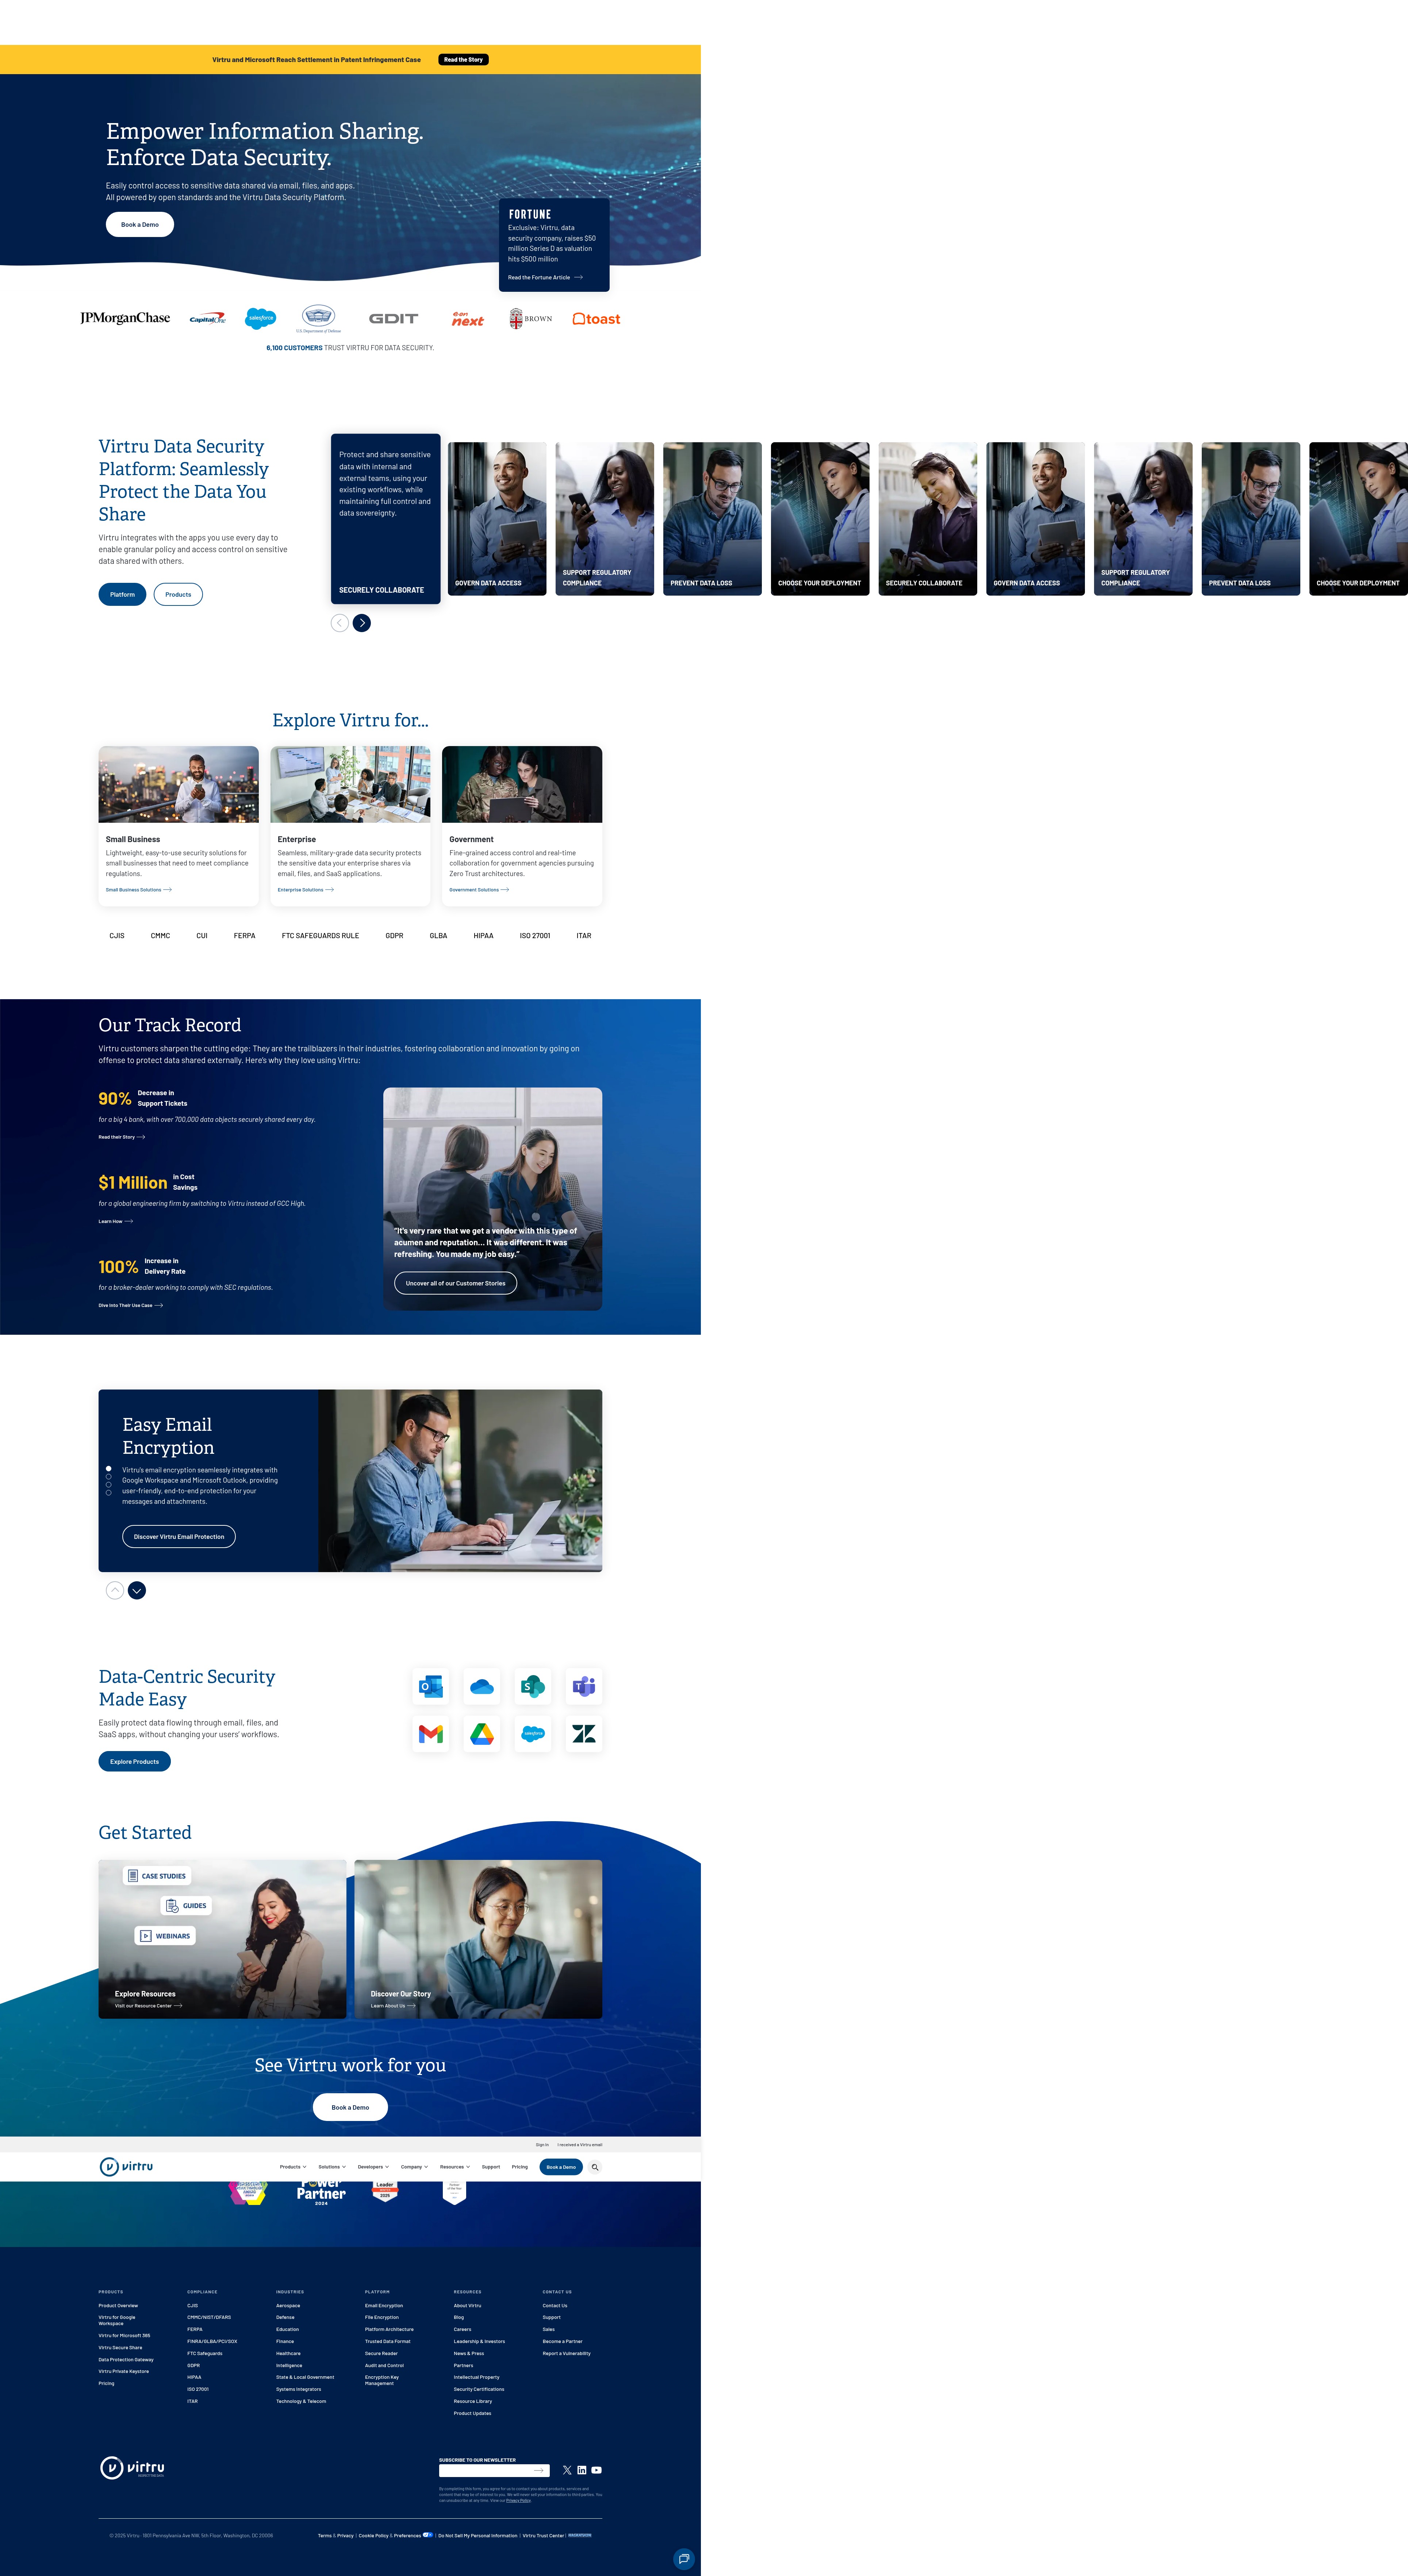Click the Capital One customer logo
1408x2576 pixels.
pyautogui.click(x=208, y=318)
